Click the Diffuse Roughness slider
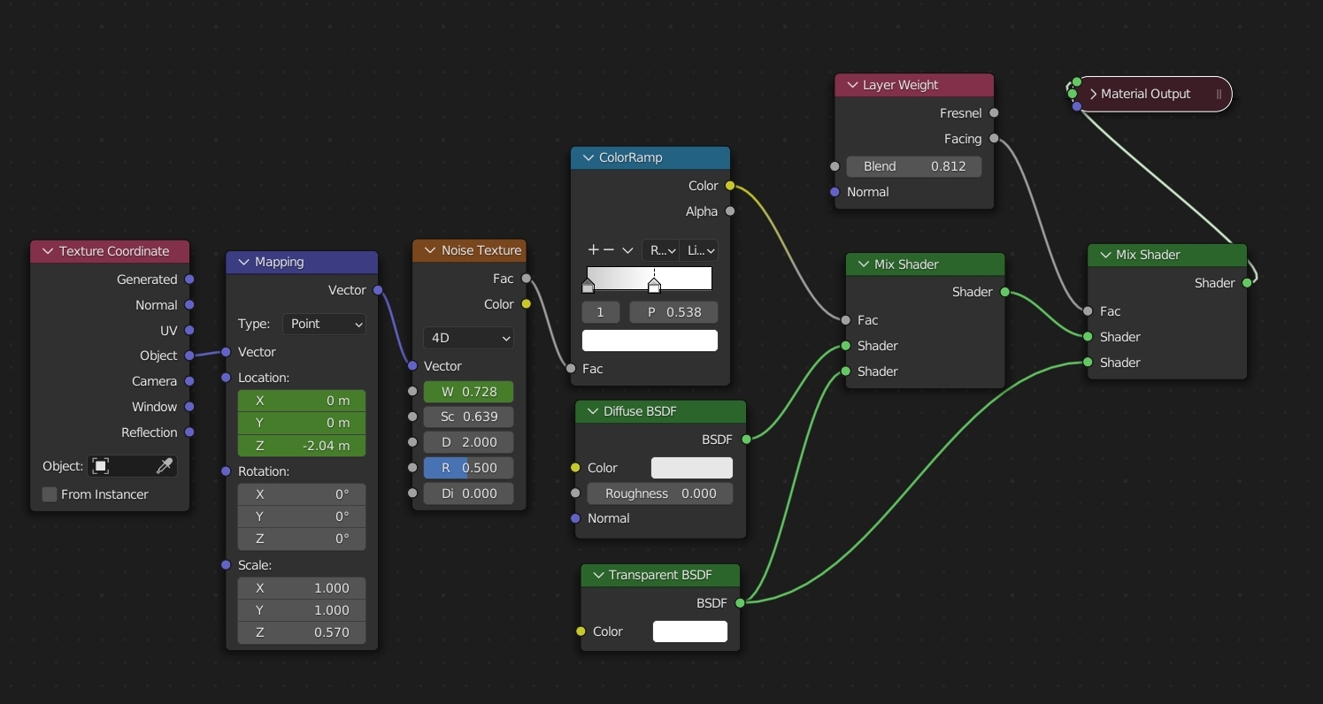The image size is (1323, 704). coord(660,494)
